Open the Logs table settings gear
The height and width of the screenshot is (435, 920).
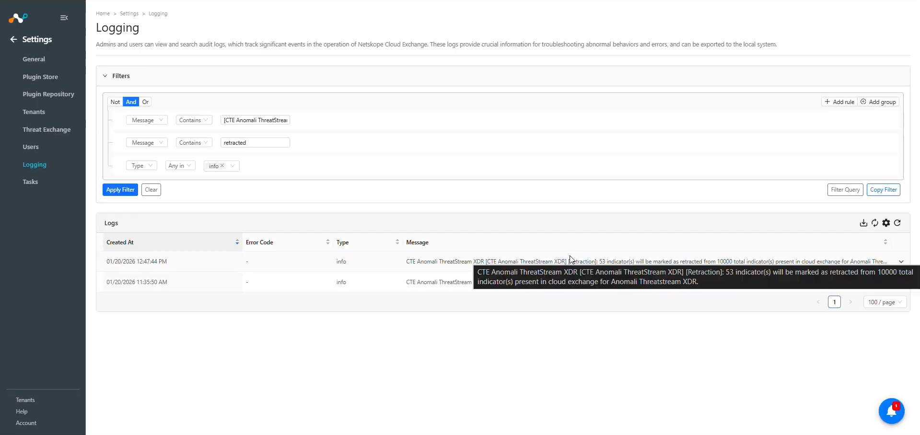pyautogui.click(x=886, y=223)
